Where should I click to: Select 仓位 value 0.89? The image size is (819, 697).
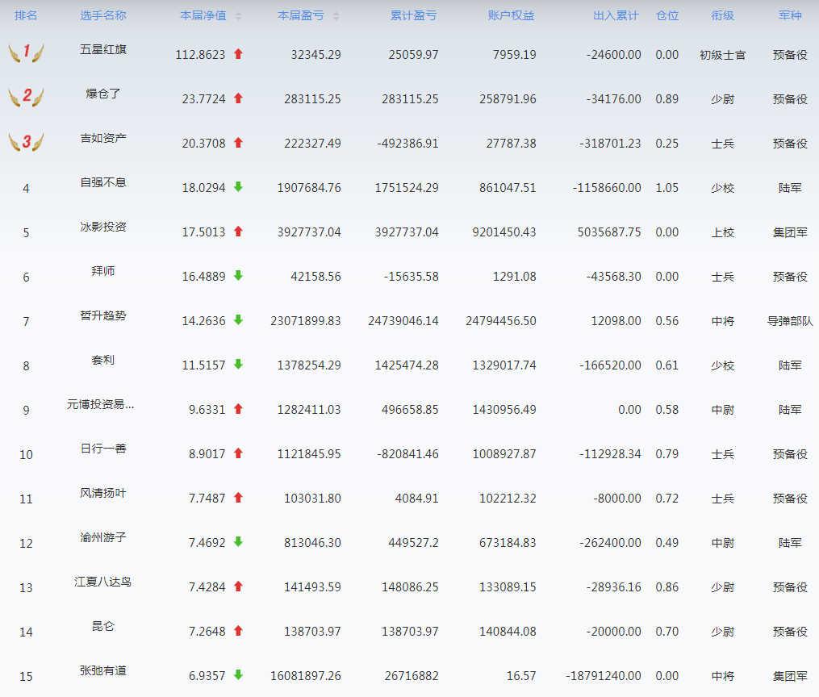click(x=667, y=99)
